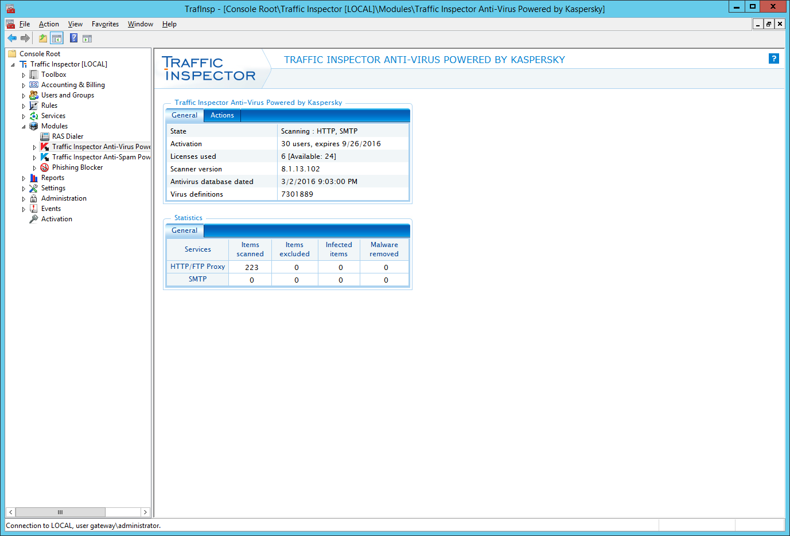The height and width of the screenshot is (536, 790).
Task: Click the Anti-Spam Kaspersky blue K icon
Action: coord(45,157)
